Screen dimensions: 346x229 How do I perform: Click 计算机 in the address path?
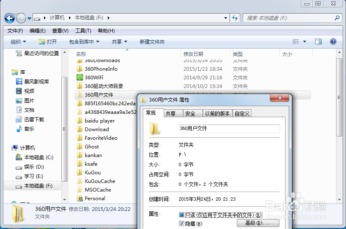(57, 18)
